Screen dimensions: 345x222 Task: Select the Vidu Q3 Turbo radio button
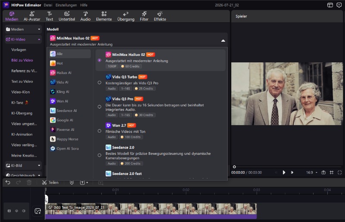pos(100,83)
